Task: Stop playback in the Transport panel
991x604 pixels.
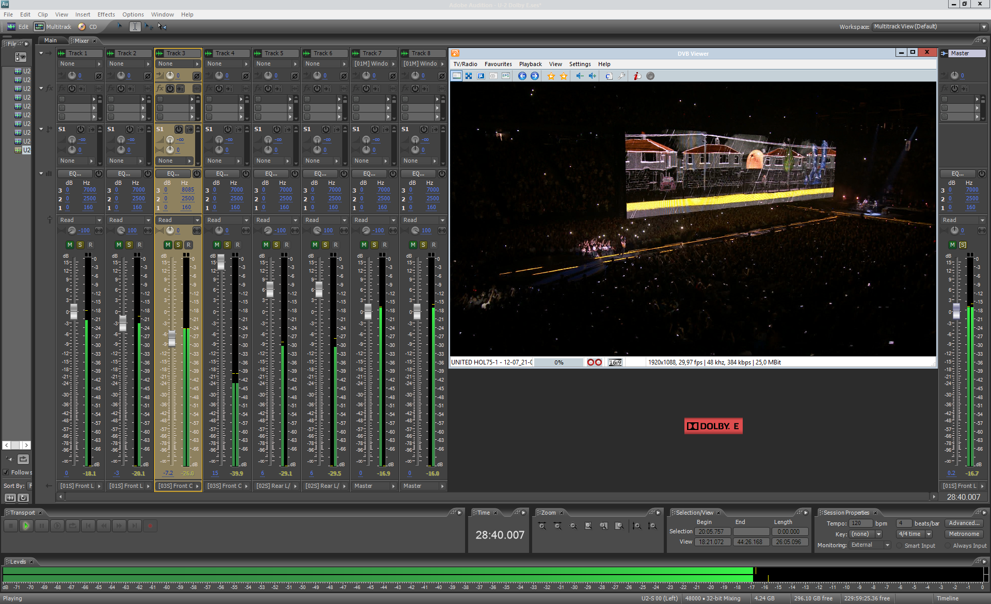Action: [x=10, y=526]
